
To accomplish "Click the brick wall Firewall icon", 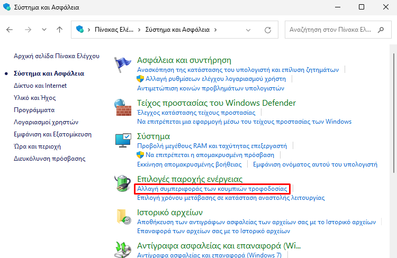I will click(123, 107).
